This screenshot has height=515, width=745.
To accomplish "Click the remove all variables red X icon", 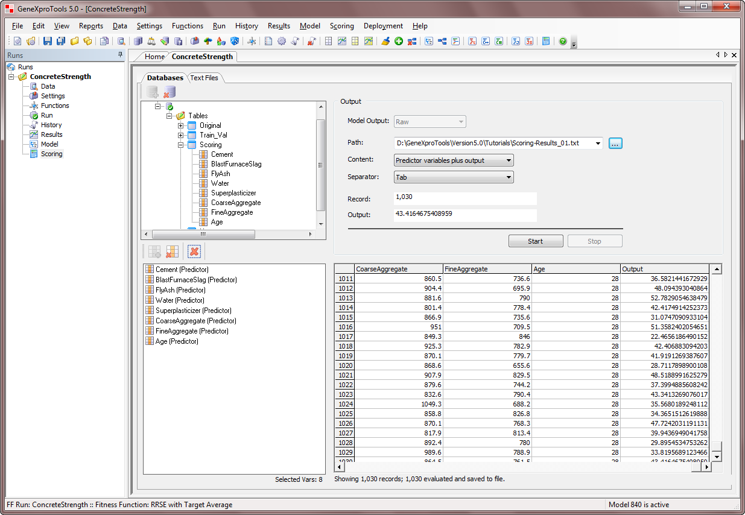I will pos(194,251).
